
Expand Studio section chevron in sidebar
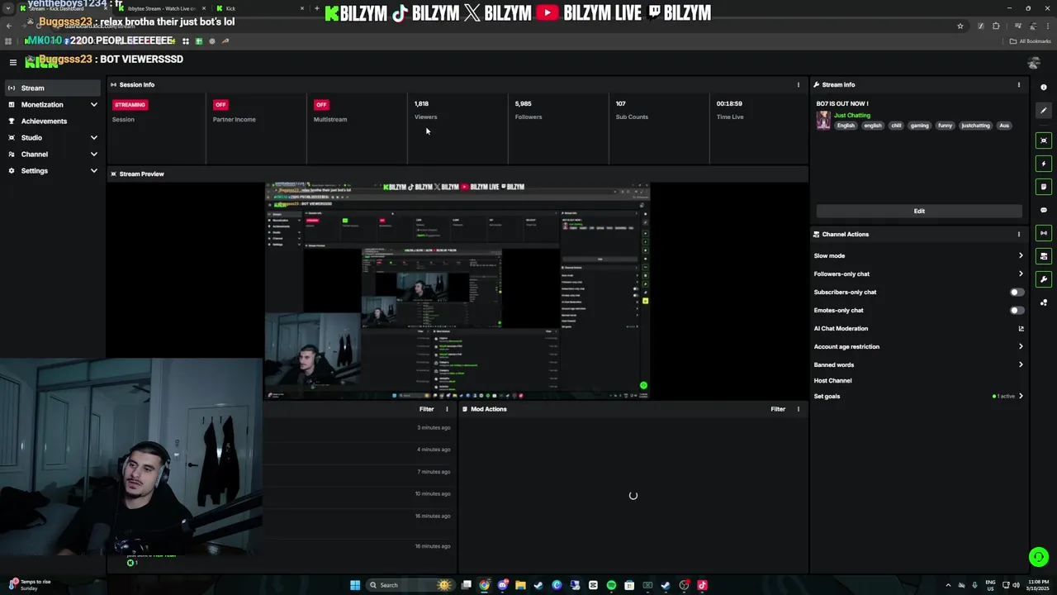coord(93,137)
